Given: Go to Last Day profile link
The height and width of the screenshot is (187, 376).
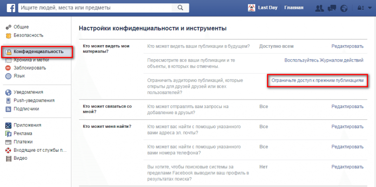Looking at the screenshot, I should tap(267, 8).
